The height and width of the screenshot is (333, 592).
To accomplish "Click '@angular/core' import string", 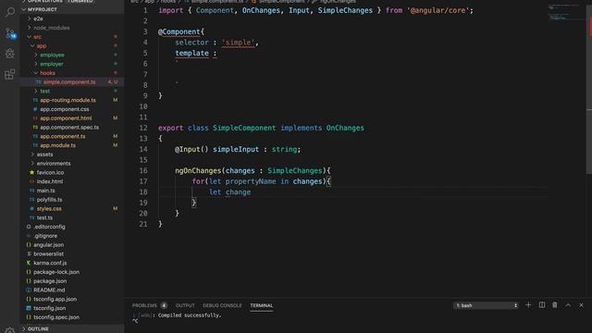I will [x=438, y=10].
